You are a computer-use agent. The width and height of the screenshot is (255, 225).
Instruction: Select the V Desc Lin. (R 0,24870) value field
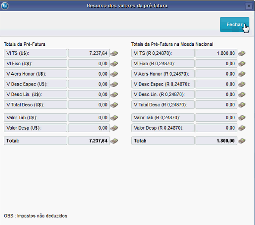[x=216, y=95]
